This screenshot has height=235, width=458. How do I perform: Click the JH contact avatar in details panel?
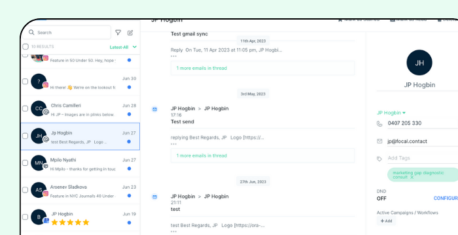coord(419,63)
